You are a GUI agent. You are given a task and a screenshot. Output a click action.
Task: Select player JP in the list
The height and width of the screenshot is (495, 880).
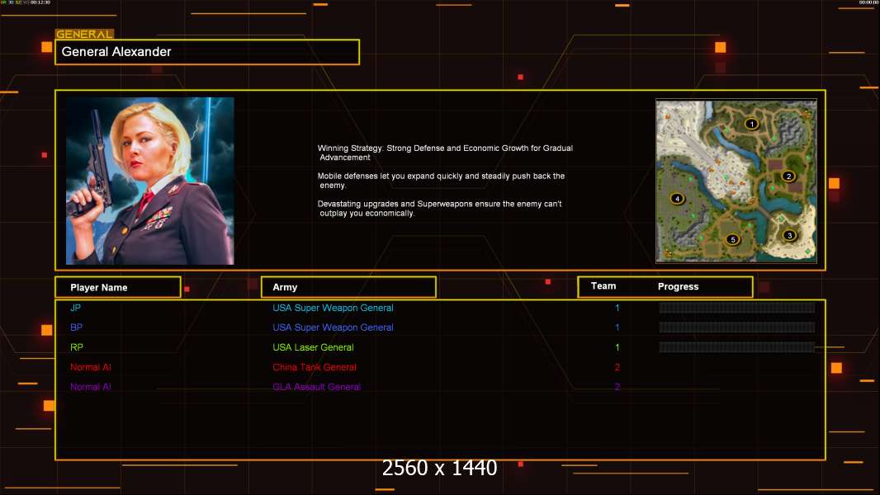coord(75,308)
